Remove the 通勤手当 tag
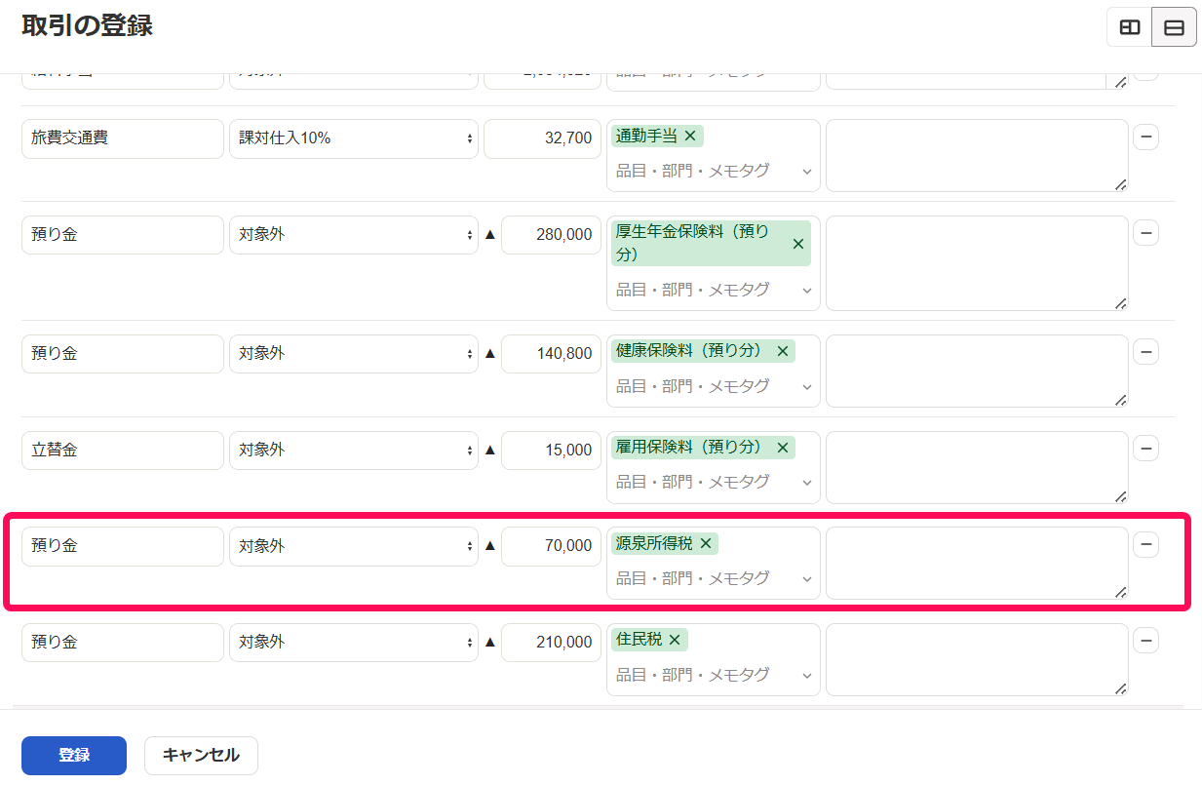This screenshot has height=785, width=1202. coord(690,137)
